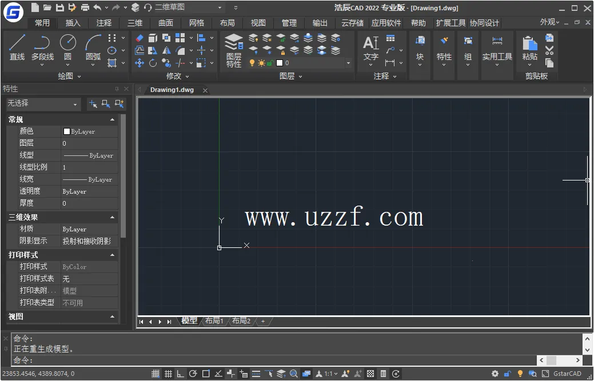Open the 二维草图 workspace dropdown

pyautogui.click(x=189, y=7)
